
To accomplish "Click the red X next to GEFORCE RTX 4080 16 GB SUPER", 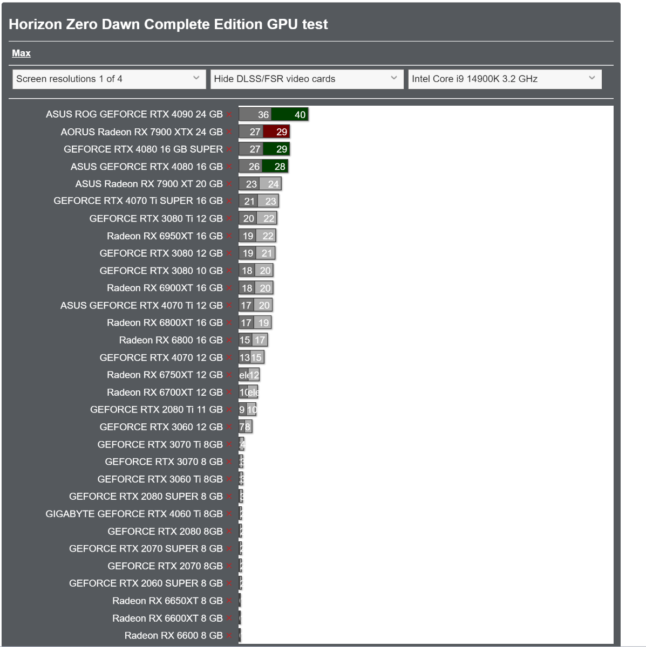I will (x=229, y=149).
